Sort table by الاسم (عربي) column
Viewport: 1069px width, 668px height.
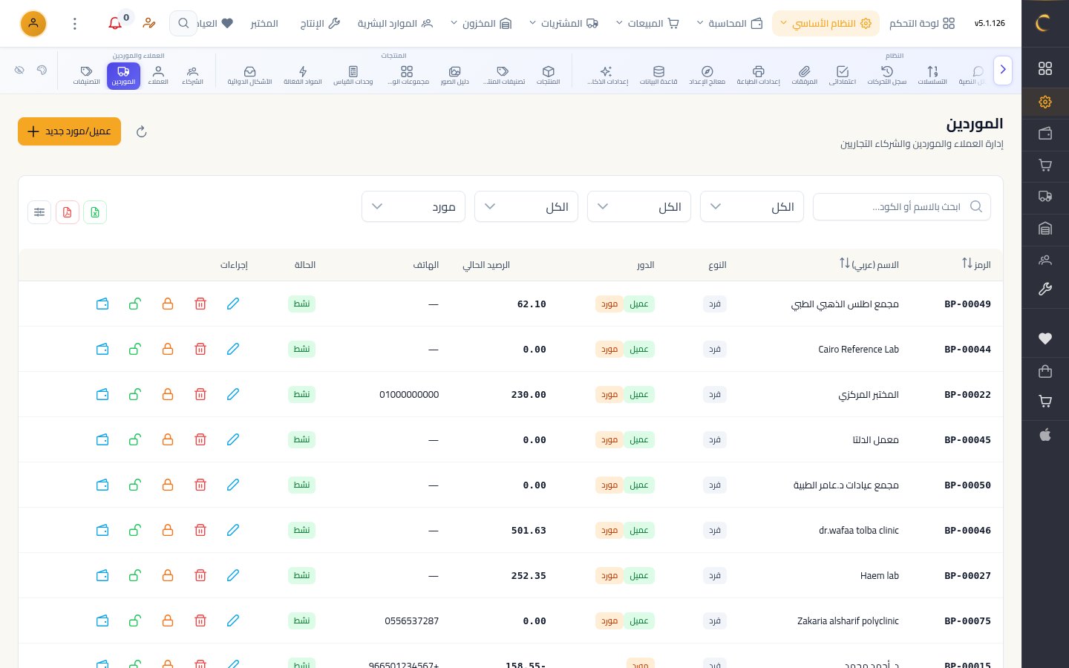(869, 264)
